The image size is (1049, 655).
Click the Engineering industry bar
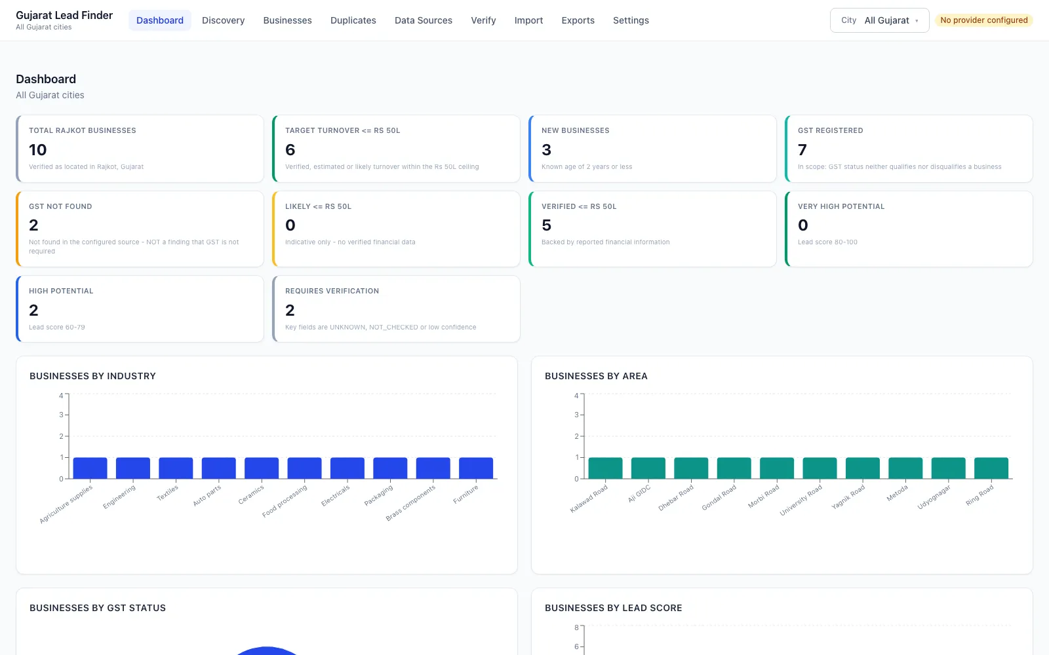pos(133,468)
